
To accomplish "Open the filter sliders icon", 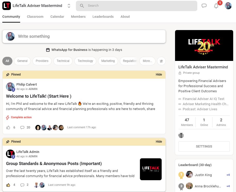I will point(161,61).
